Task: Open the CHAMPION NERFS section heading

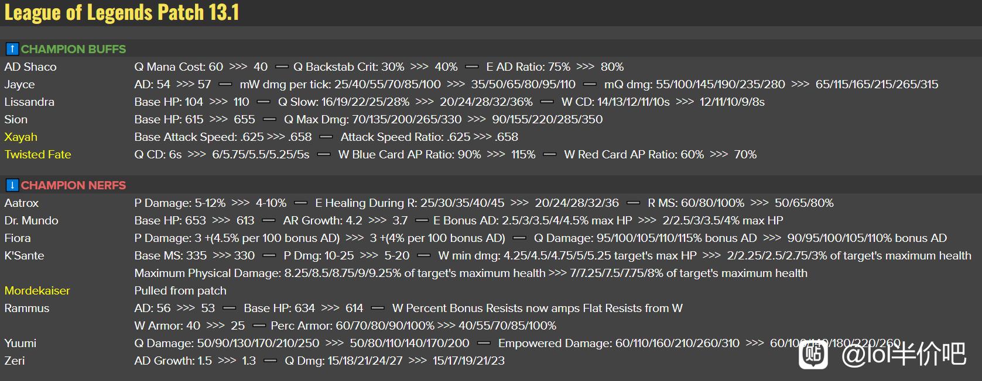Action: coord(73,185)
